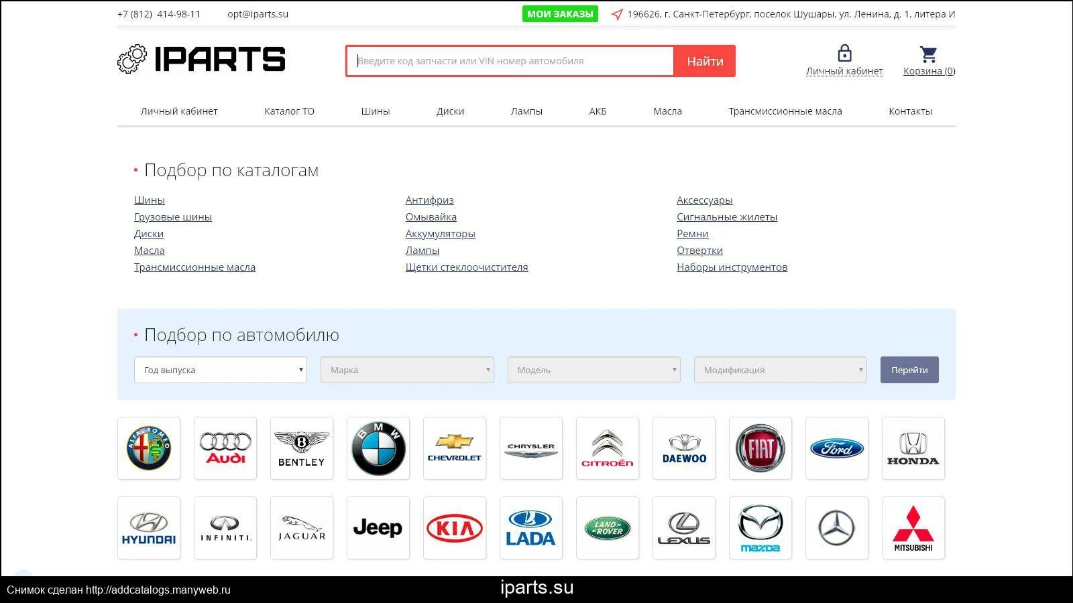
Task: Open the Аксессуары catalog link
Action: pyautogui.click(x=705, y=200)
